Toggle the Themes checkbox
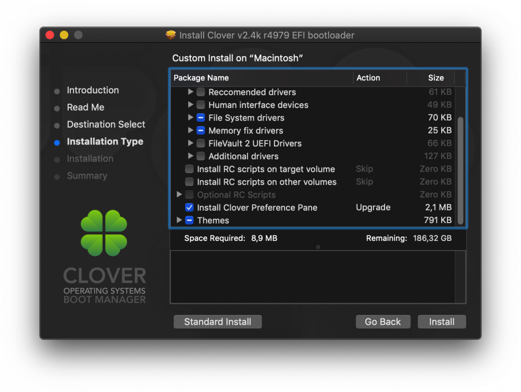 pos(190,220)
